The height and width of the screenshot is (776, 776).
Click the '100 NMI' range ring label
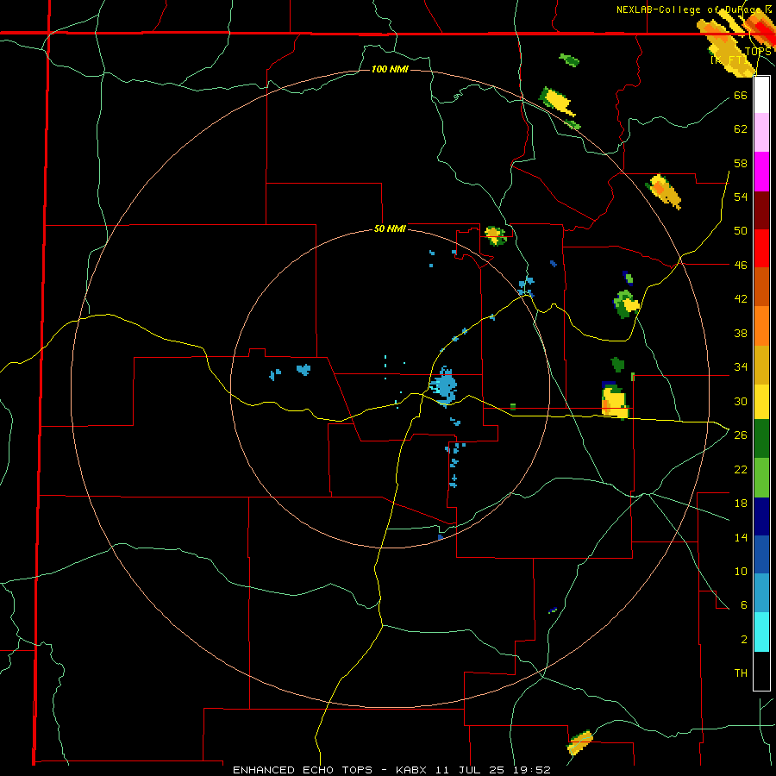coord(390,69)
